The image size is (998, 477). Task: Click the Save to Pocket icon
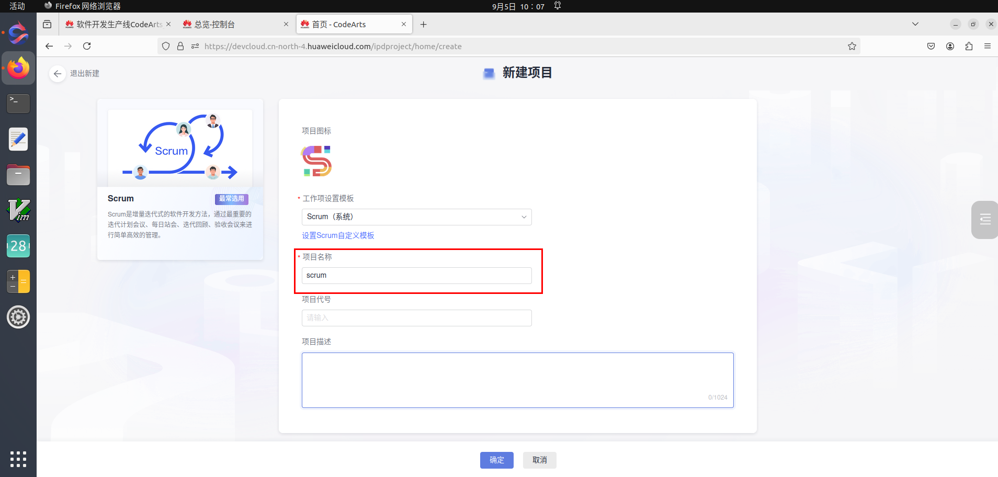(931, 46)
